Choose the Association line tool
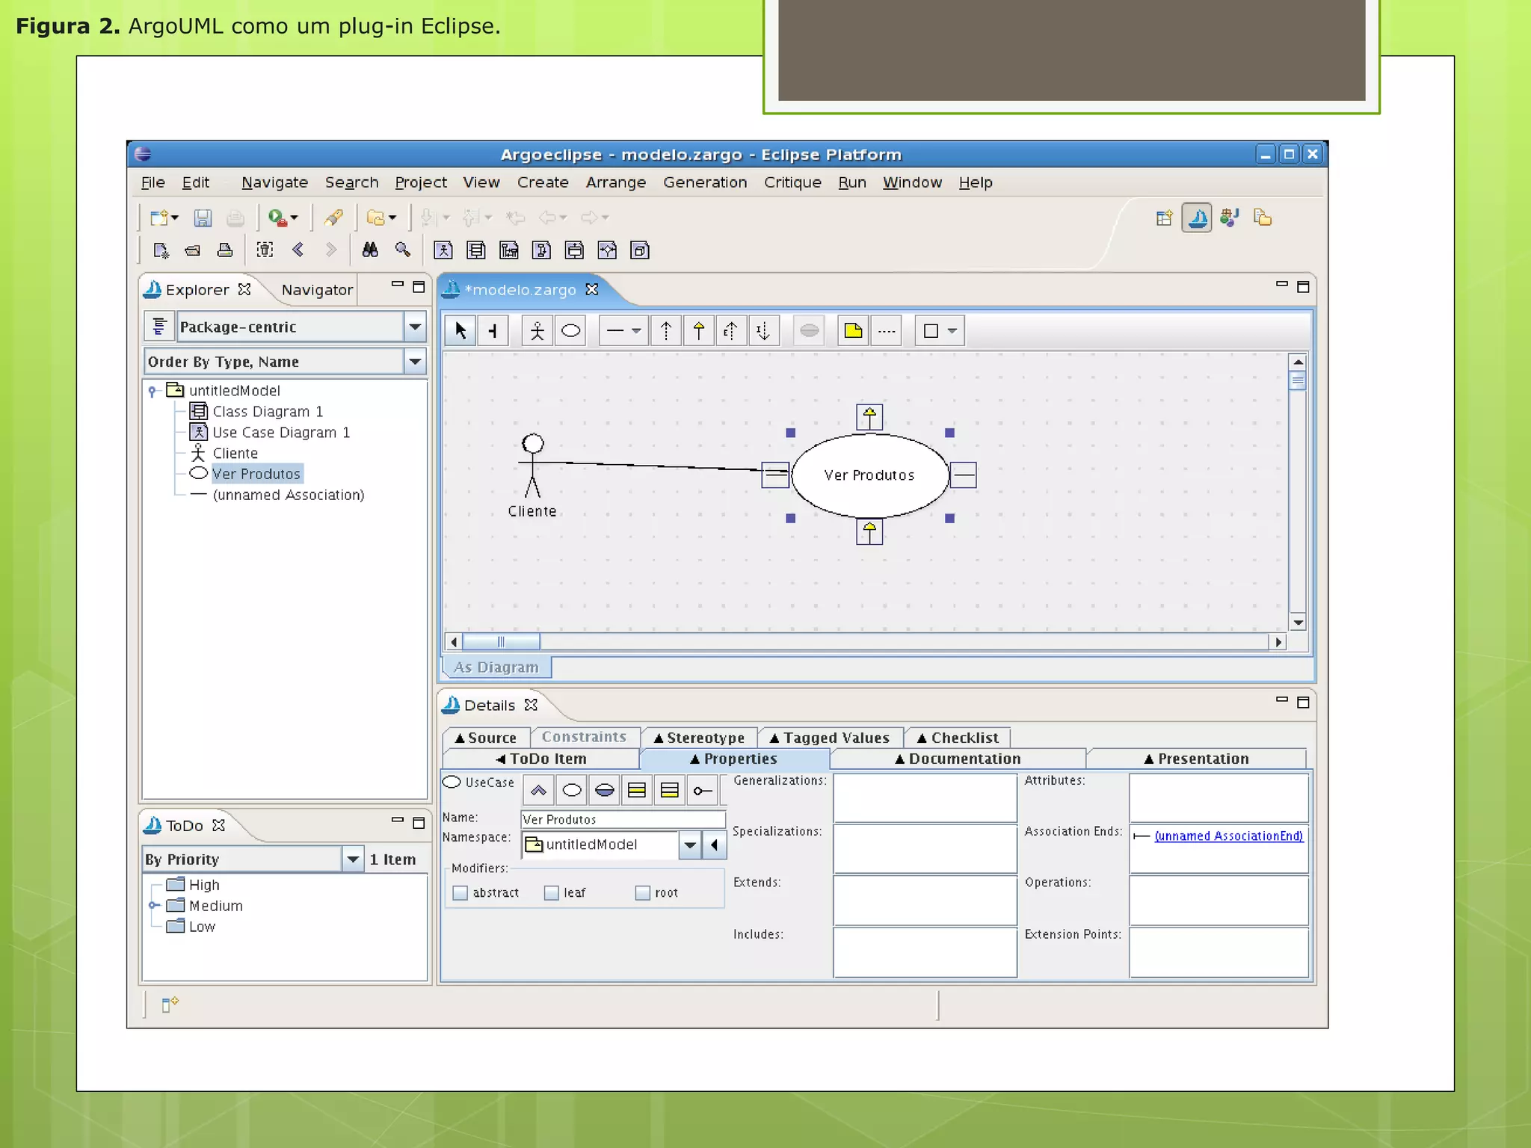Screen dimensions: 1531x1148 tap(615, 330)
